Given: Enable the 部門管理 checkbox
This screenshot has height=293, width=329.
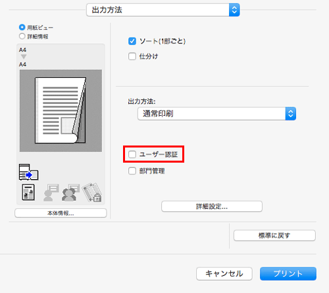Looking at the screenshot, I should pyautogui.click(x=132, y=171).
